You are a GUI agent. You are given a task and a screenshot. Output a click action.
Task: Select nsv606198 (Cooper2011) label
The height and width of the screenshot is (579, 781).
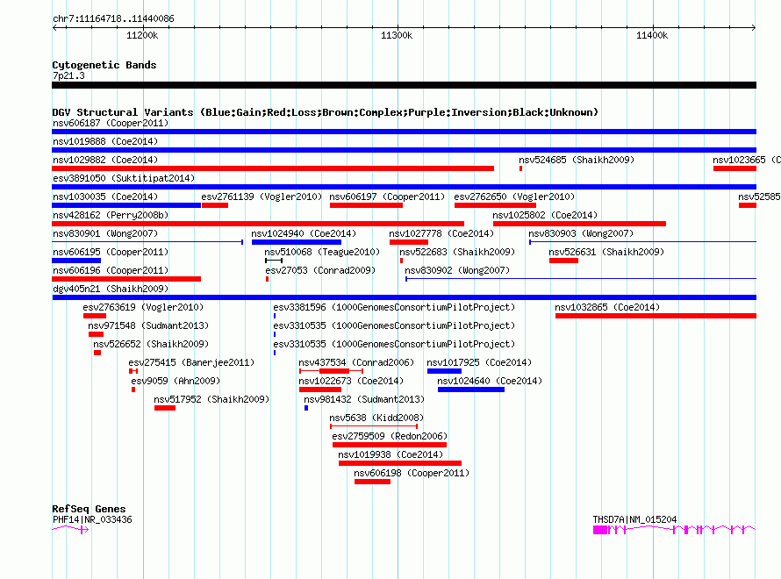(x=412, y=473)
